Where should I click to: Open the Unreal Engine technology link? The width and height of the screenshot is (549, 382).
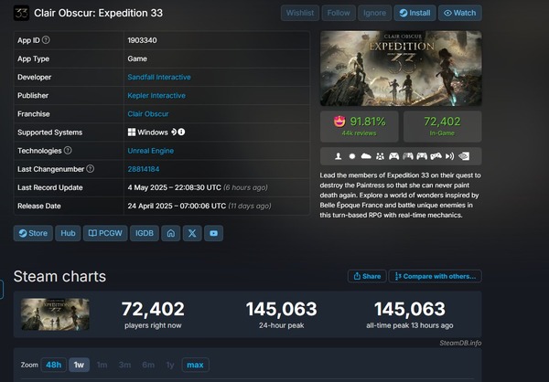click(151, 151)
